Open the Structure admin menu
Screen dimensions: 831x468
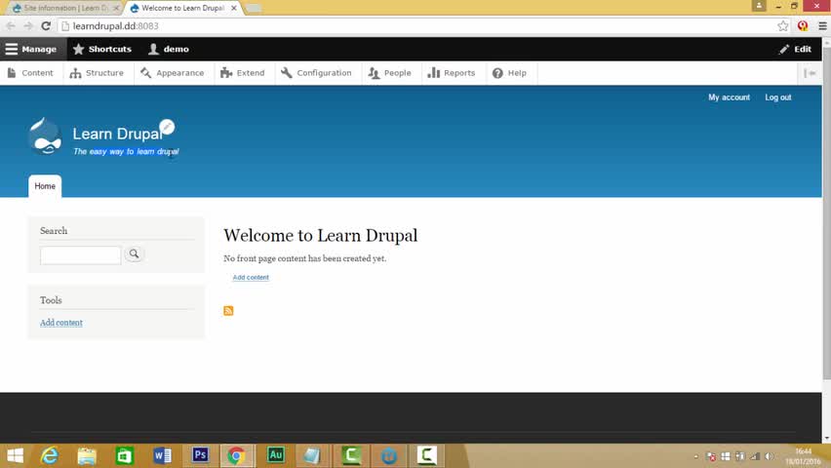coord(97,73)
